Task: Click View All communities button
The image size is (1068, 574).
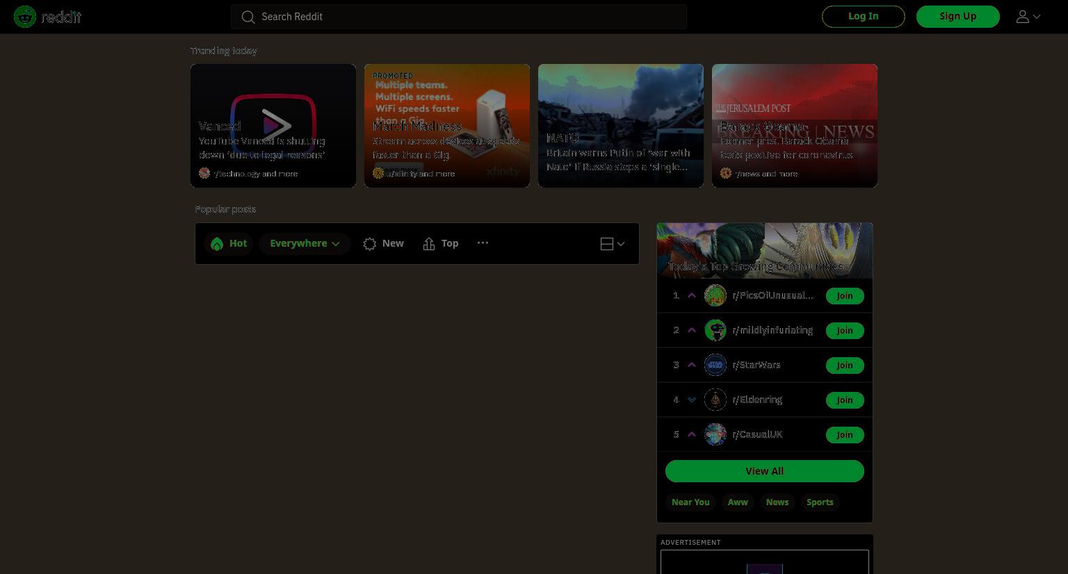Action: point(765,471)
